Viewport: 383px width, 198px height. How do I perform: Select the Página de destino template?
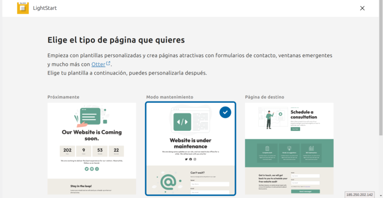289,149
